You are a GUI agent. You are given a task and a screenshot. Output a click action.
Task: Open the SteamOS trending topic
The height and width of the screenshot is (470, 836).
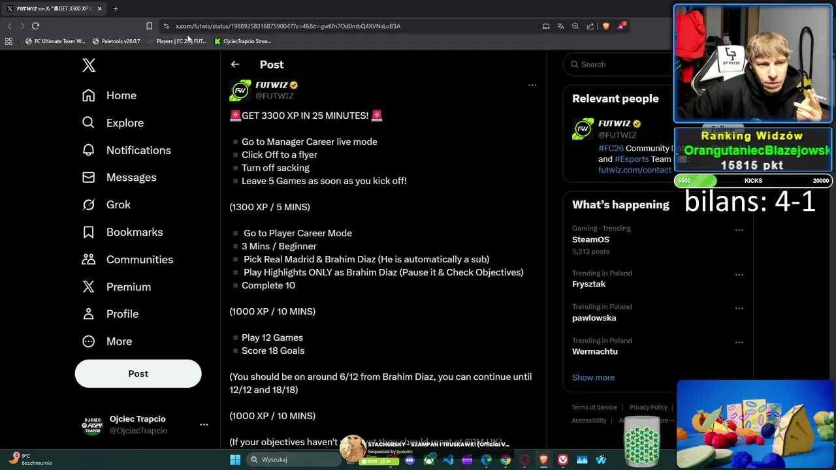pyautogui.click(x=590, y=240)
